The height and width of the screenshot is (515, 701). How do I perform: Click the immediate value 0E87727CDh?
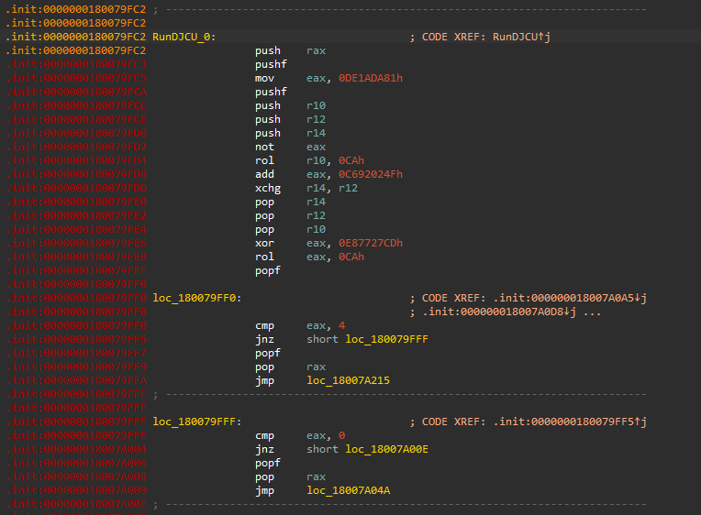pyautogui.click(x=371, y=243)
